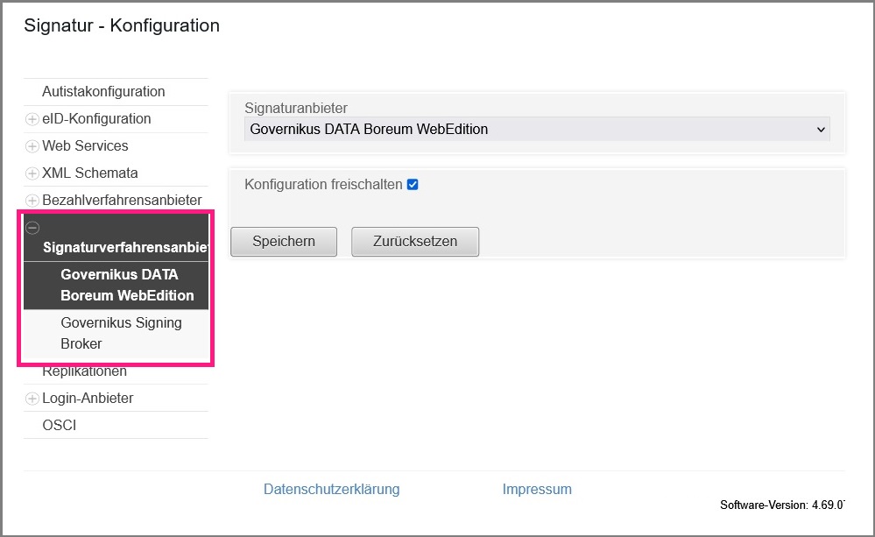Viewport: 875px width, 537px height.
Task: Select the Web Services menu label
Action: [85, 146]
